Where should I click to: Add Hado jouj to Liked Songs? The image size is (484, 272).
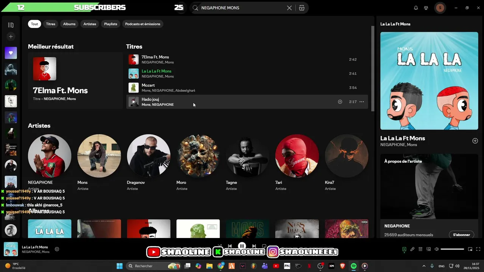(x=340, y=102)
